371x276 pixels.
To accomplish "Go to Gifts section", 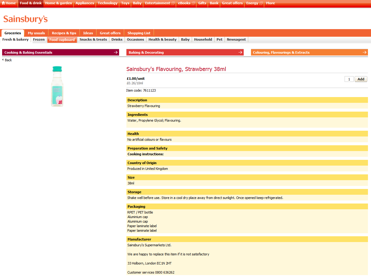I will (x=202, y=3).
